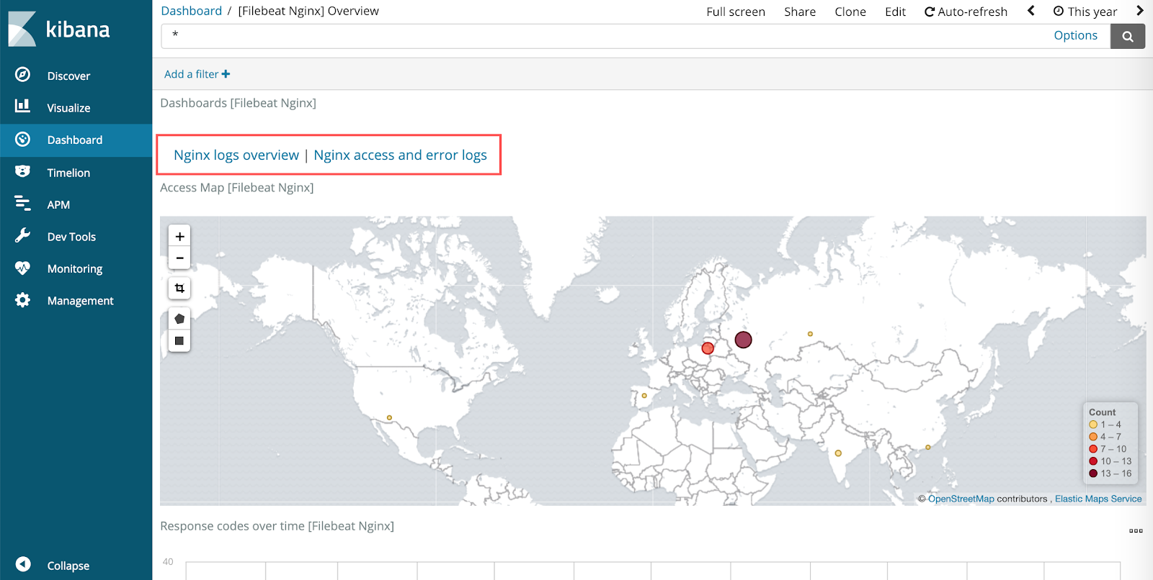Choose the draw rectangle filter tool
Viewport: 1153px width, 580px height.
(179, 340)
